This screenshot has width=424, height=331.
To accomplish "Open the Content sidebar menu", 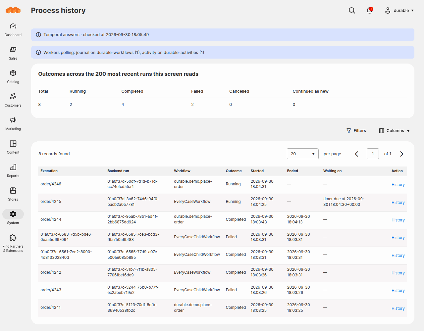I will tap(13, 147).
